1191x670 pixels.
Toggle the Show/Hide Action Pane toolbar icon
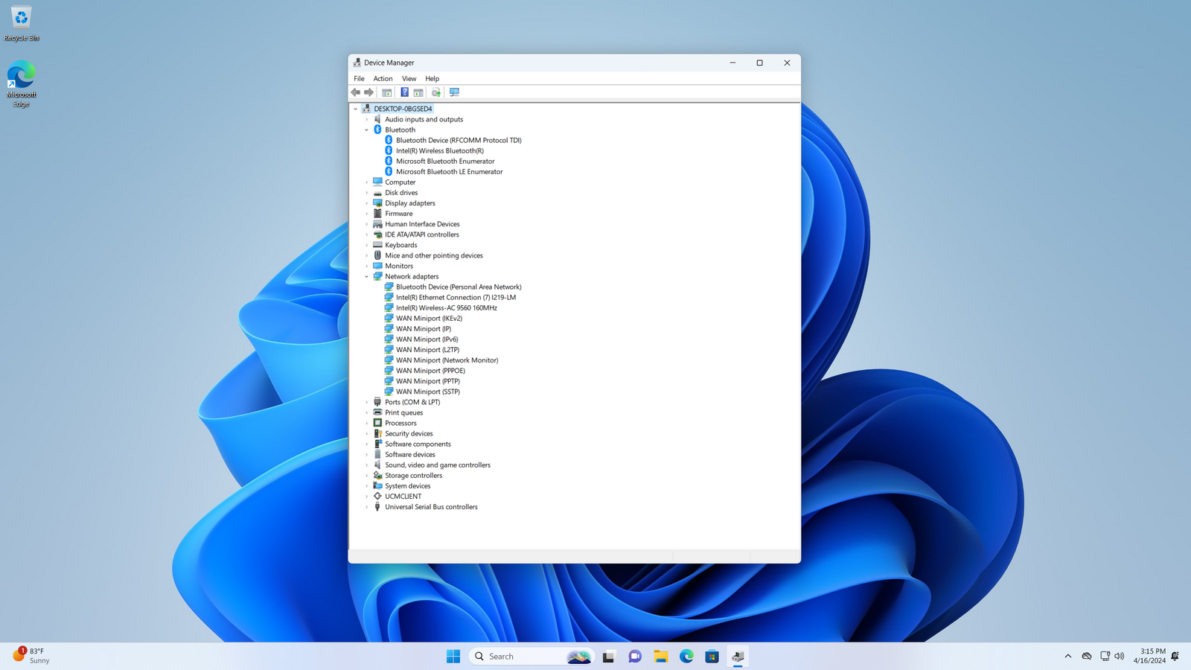pos(418,92)
